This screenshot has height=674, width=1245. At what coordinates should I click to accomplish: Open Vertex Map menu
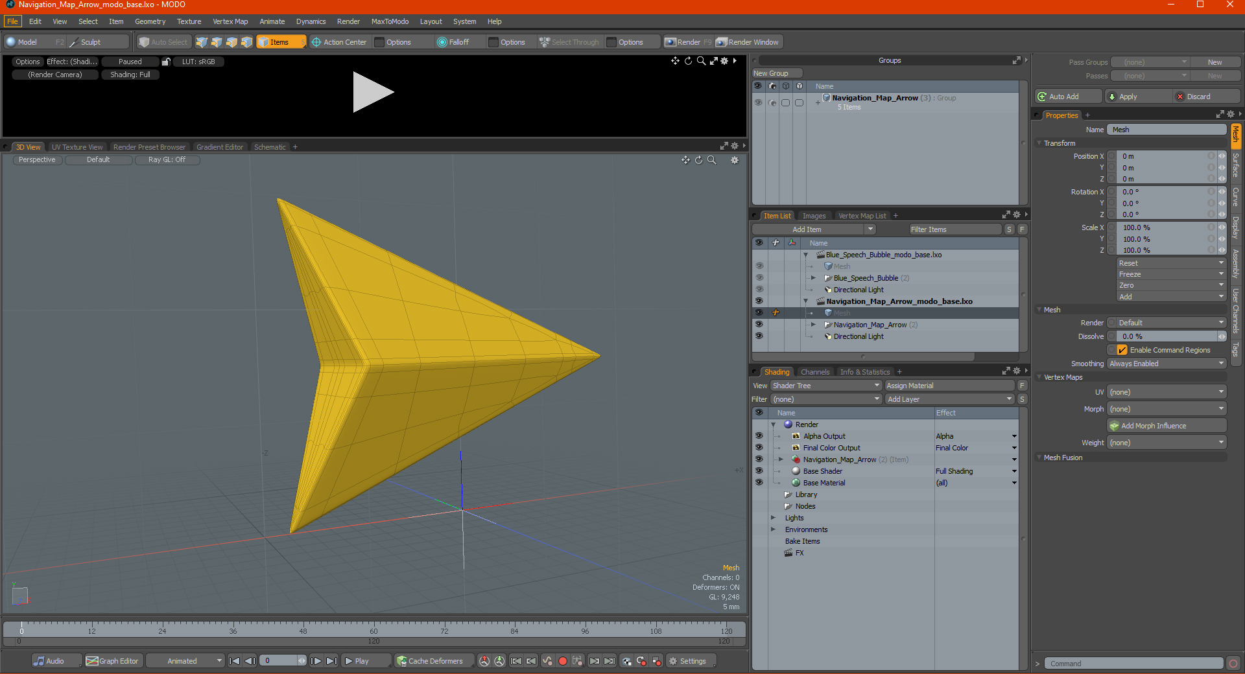pyautogui.click(x=230, y=21)
